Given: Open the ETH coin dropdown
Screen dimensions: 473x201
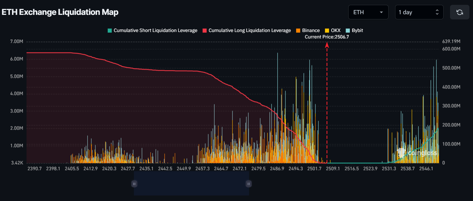Looking at the screenshot, I should [368, 12].
